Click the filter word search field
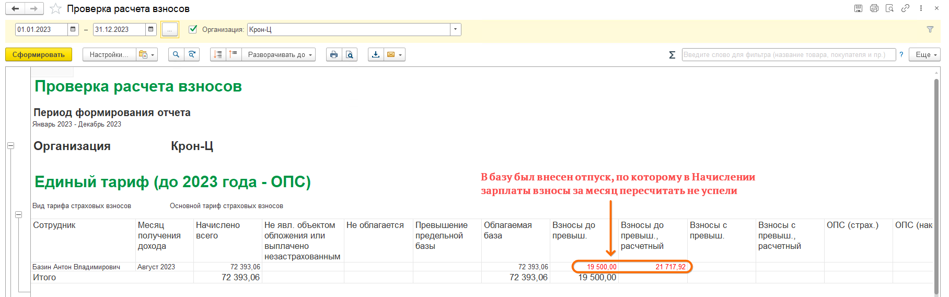Viewport: 949px width, 297px height. [788, 55]
